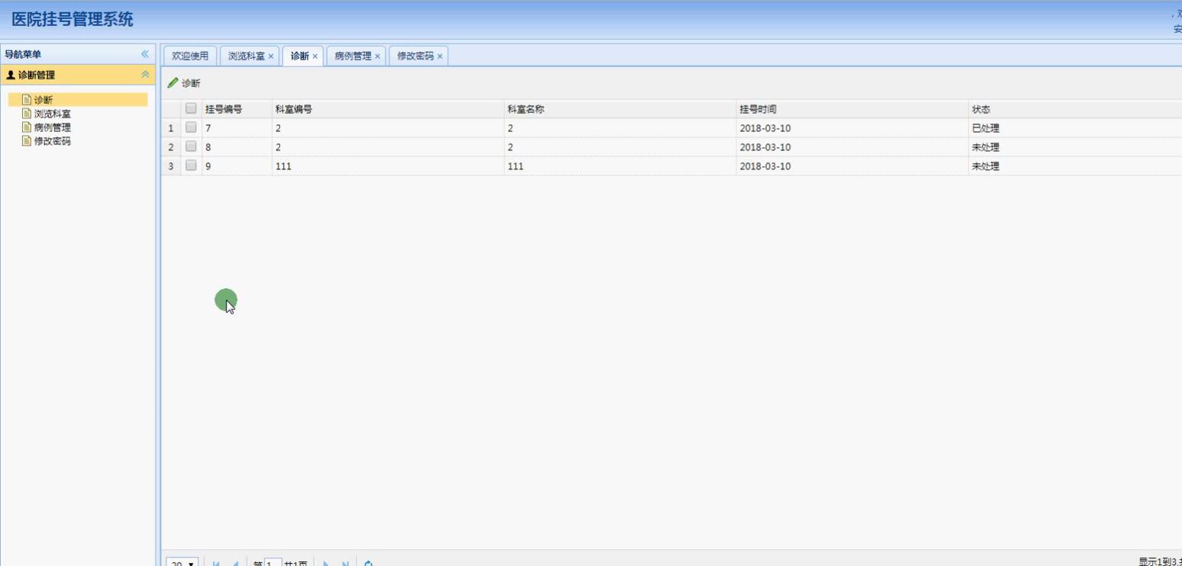Click the 科室编号 column header
Screen dimensions: 1182x566
(388, 109)
